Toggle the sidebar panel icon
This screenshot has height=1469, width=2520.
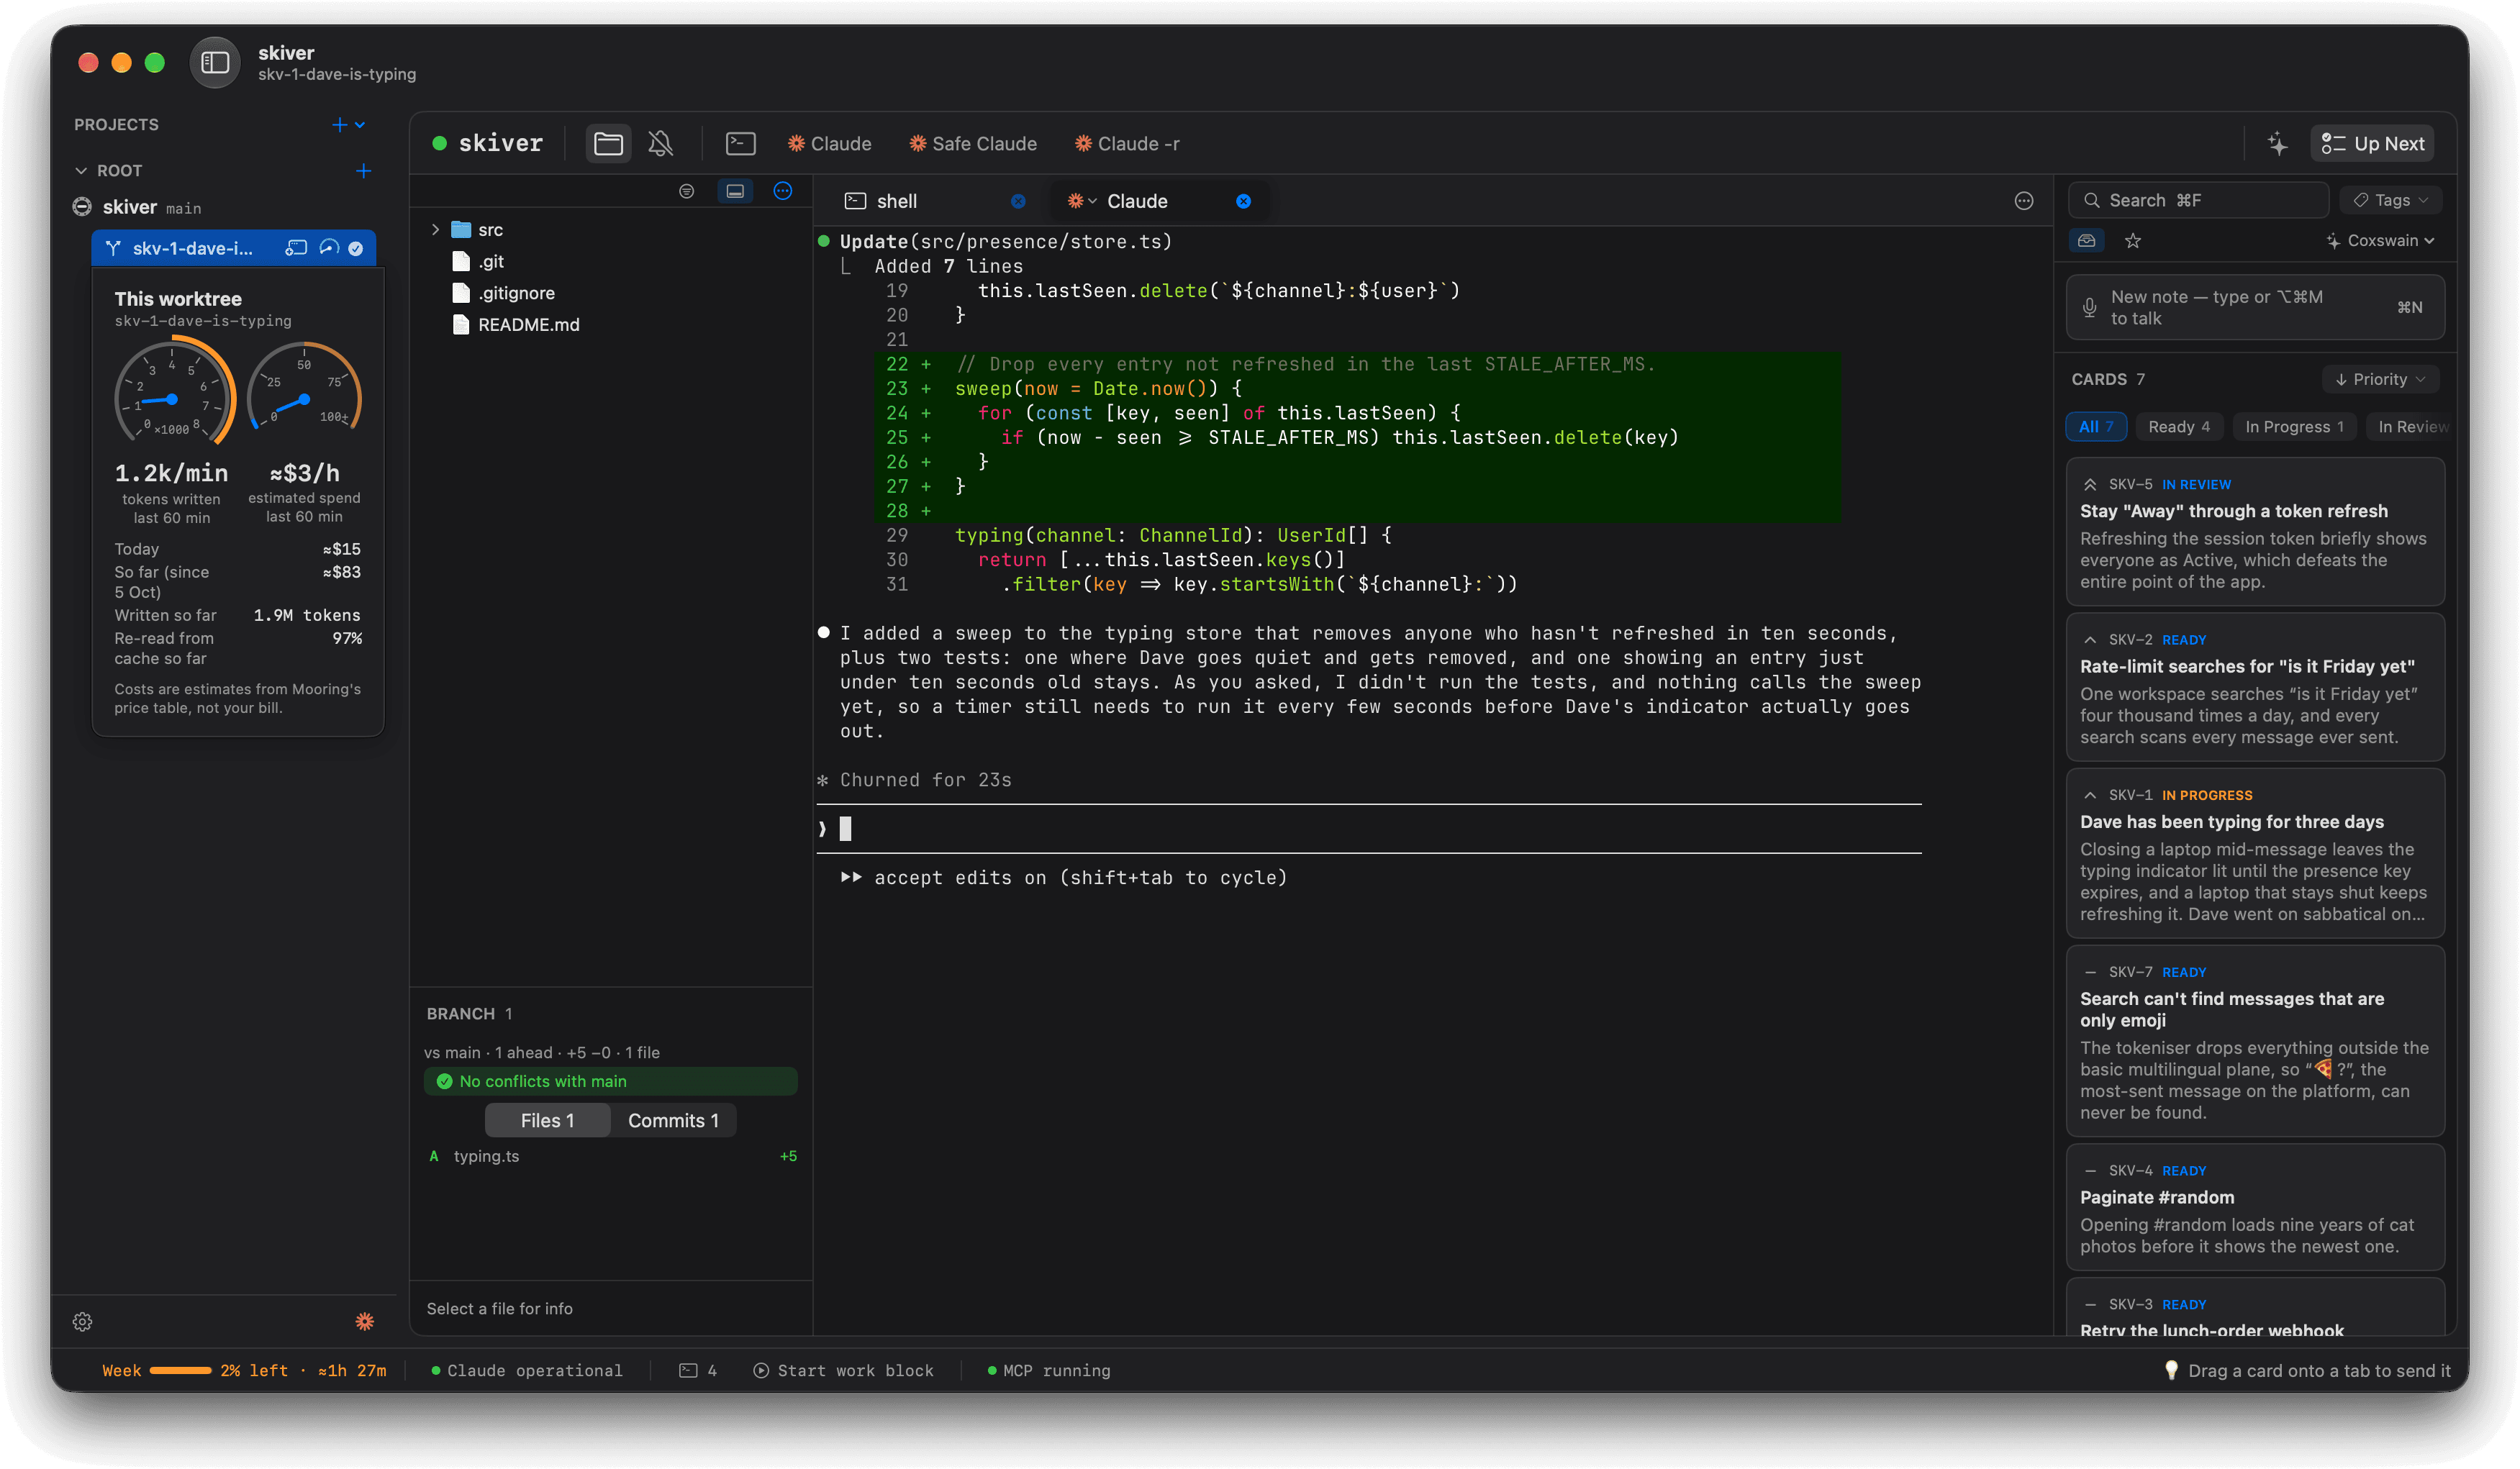tap(215, 62)
